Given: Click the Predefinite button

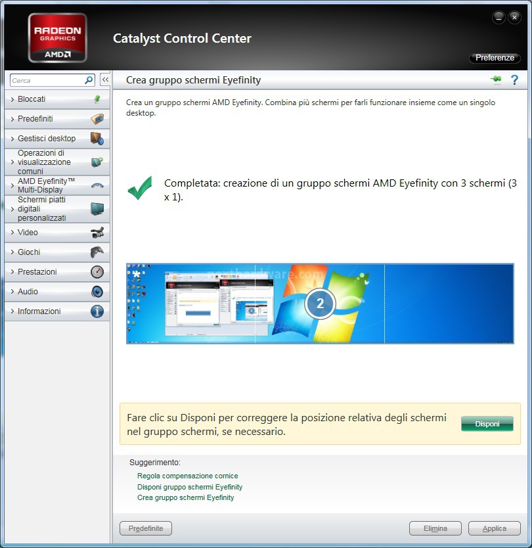Looking at the screenshot, I should coord(146,528).
